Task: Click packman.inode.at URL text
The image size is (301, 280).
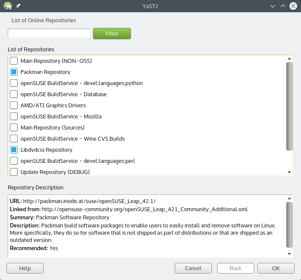Action: [x=89, y=201]
